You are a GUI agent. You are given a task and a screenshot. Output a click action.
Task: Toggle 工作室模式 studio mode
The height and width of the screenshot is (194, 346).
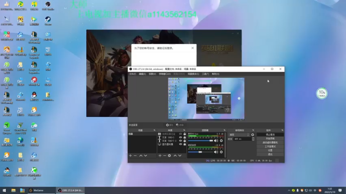click(x=270, y=147)
